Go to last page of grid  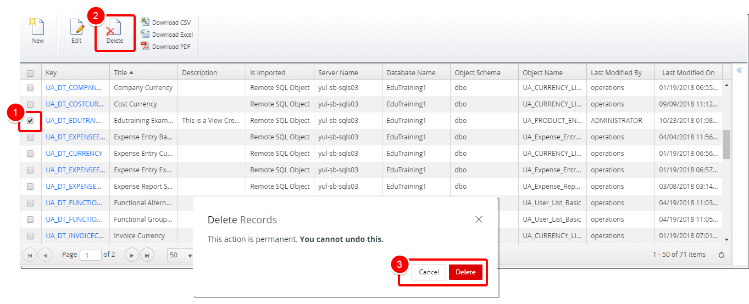[x=147, y=255]
